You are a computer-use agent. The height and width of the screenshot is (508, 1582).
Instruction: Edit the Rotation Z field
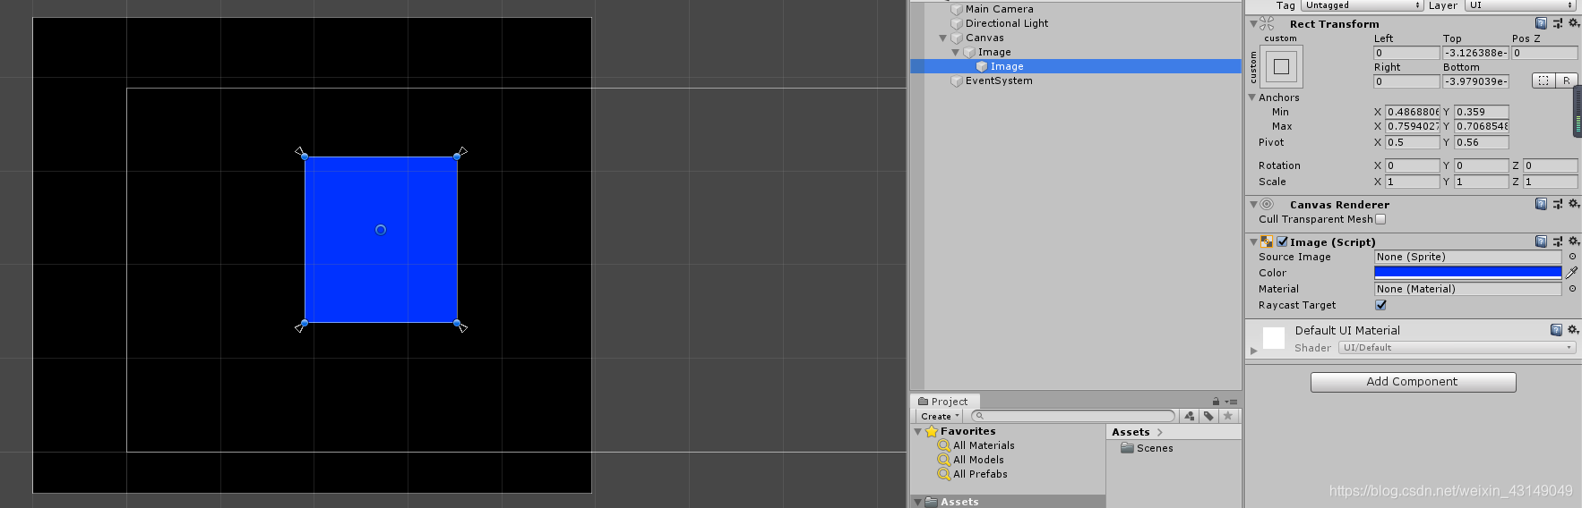pos(1550,165)
